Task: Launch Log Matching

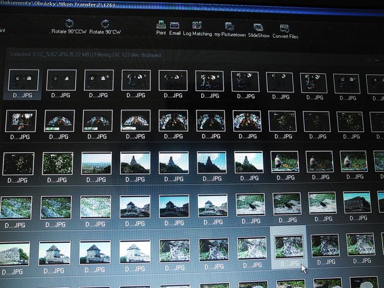Action: [x=198, y=29]
